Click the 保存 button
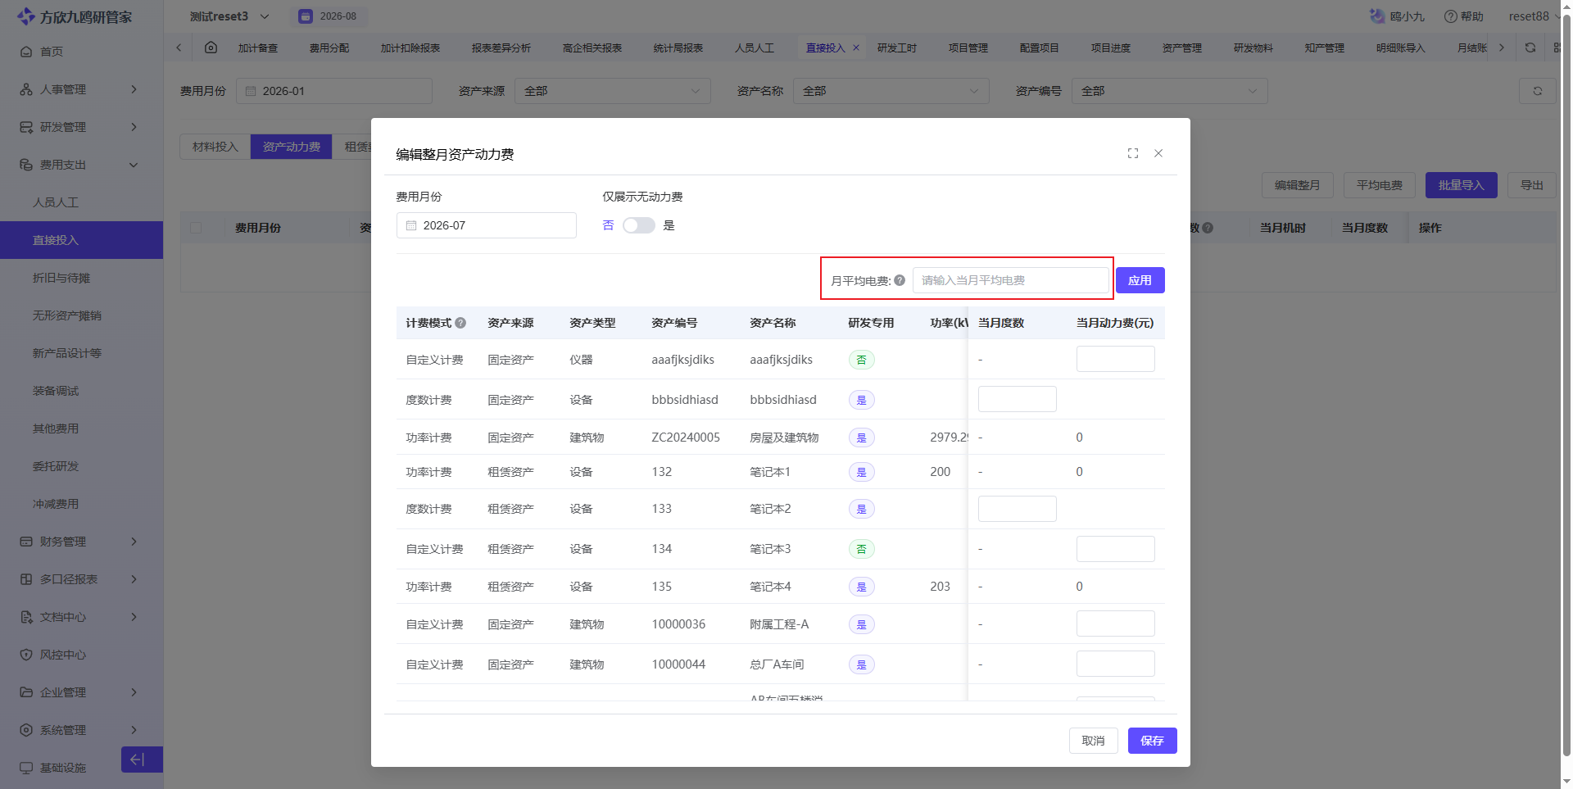Screen dimensions: 1573x789 1152,741
